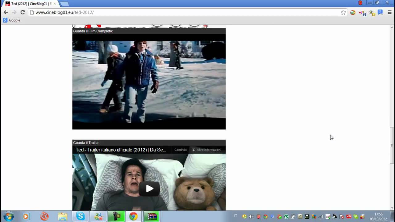Click the page vertical scrollbar thumb
This screenshot has width=395, height=222.
392,145
